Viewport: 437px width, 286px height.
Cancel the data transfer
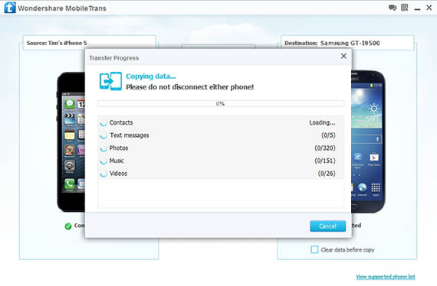[328, 226]
